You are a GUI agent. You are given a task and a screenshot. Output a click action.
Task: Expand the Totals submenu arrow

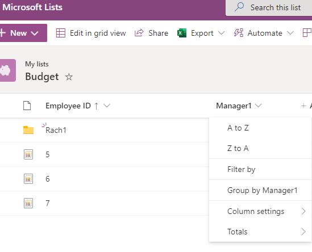pyautogui.click(x=303, y=232)
